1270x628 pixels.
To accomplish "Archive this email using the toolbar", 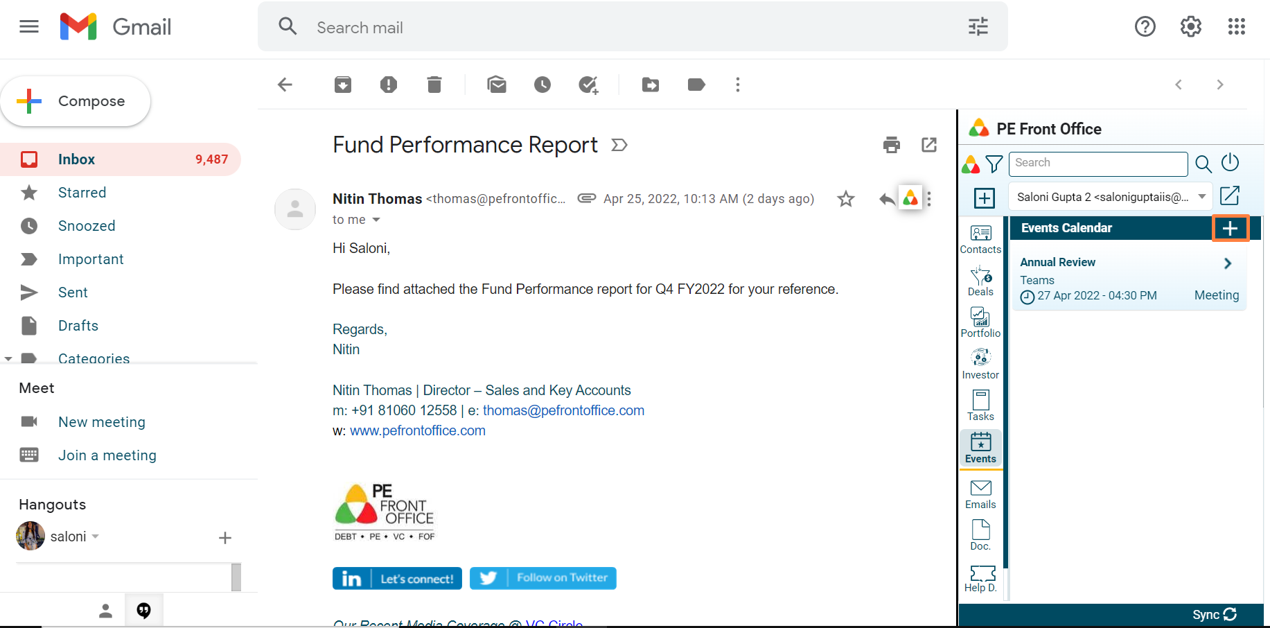I will point(343,85).
